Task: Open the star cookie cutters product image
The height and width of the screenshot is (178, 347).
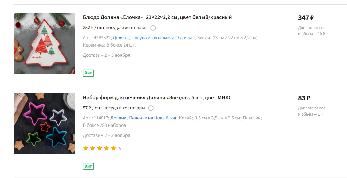Action: tap(44, 123)
